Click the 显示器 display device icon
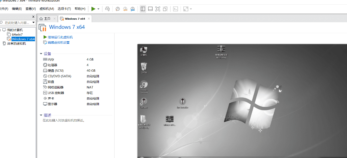 [45, 104]
